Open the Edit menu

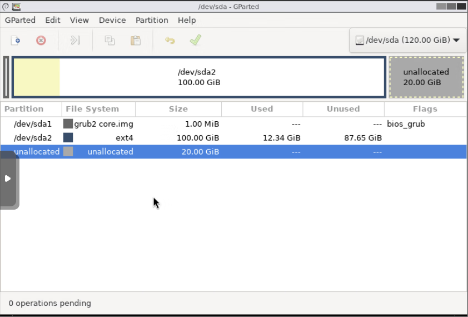point(53,20)
